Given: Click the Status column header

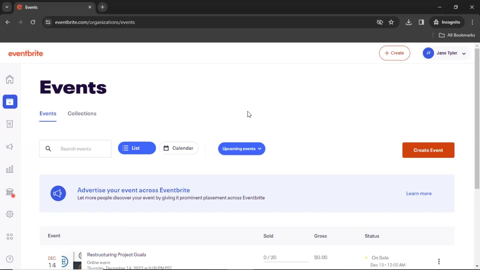Looking at the screenshot, I should click(372, 236).
